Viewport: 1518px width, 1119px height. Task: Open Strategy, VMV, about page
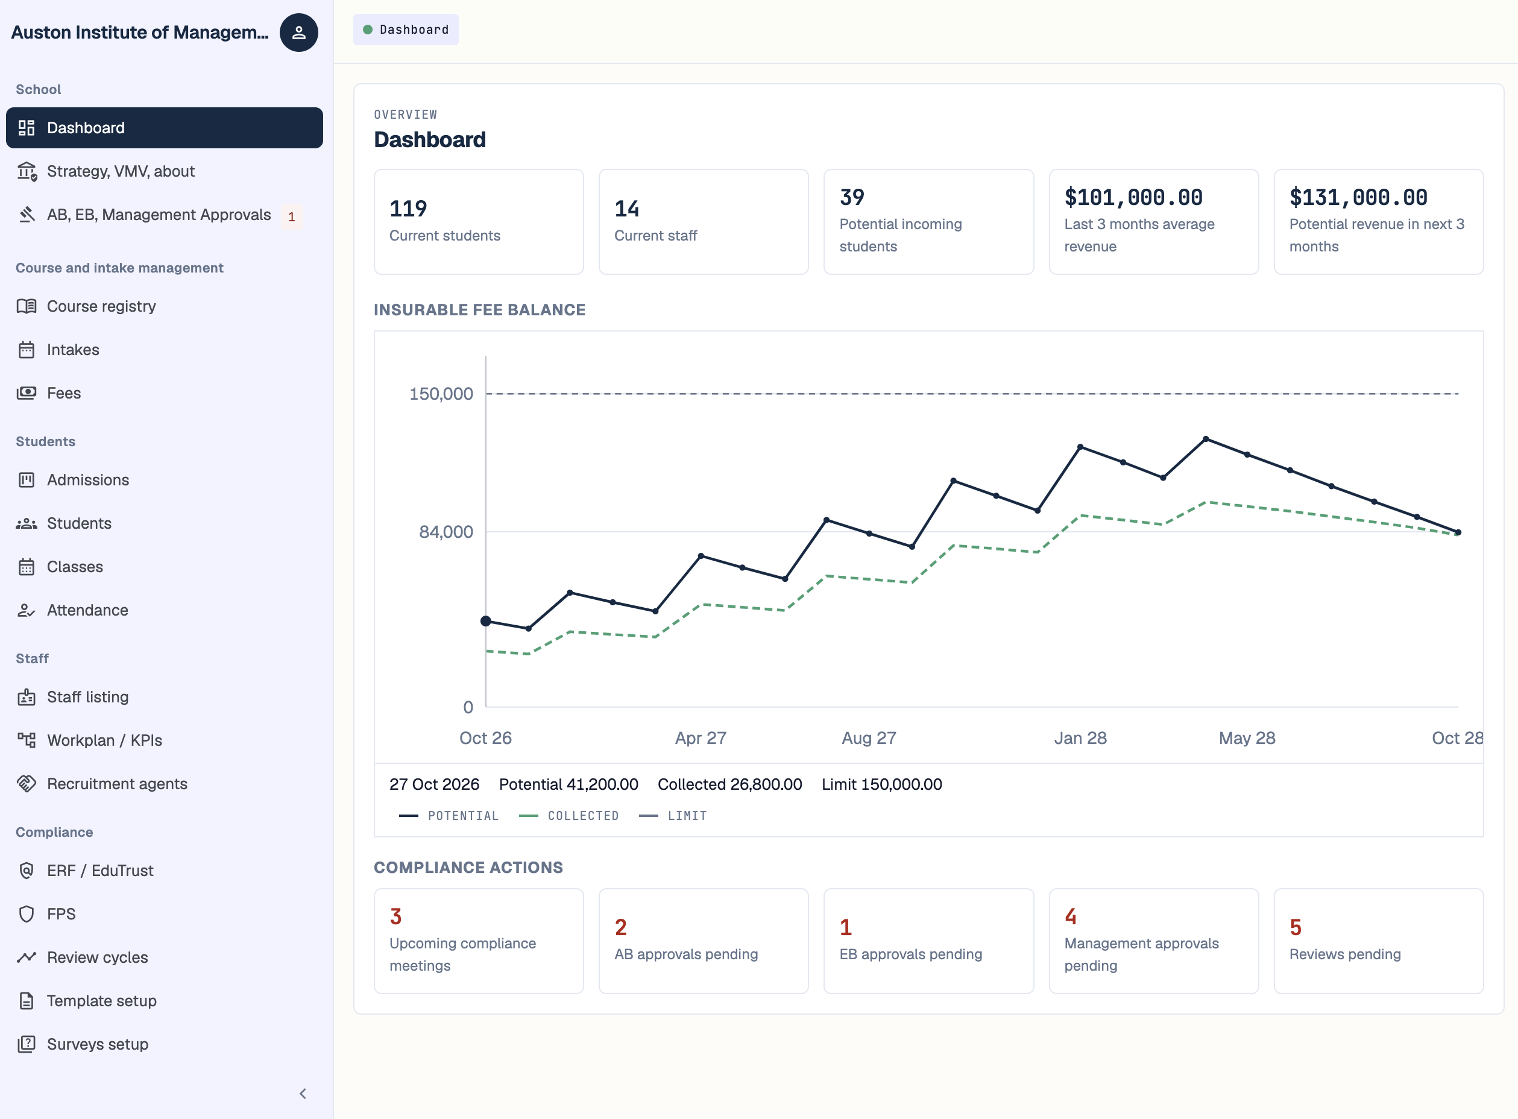(165, 171)
